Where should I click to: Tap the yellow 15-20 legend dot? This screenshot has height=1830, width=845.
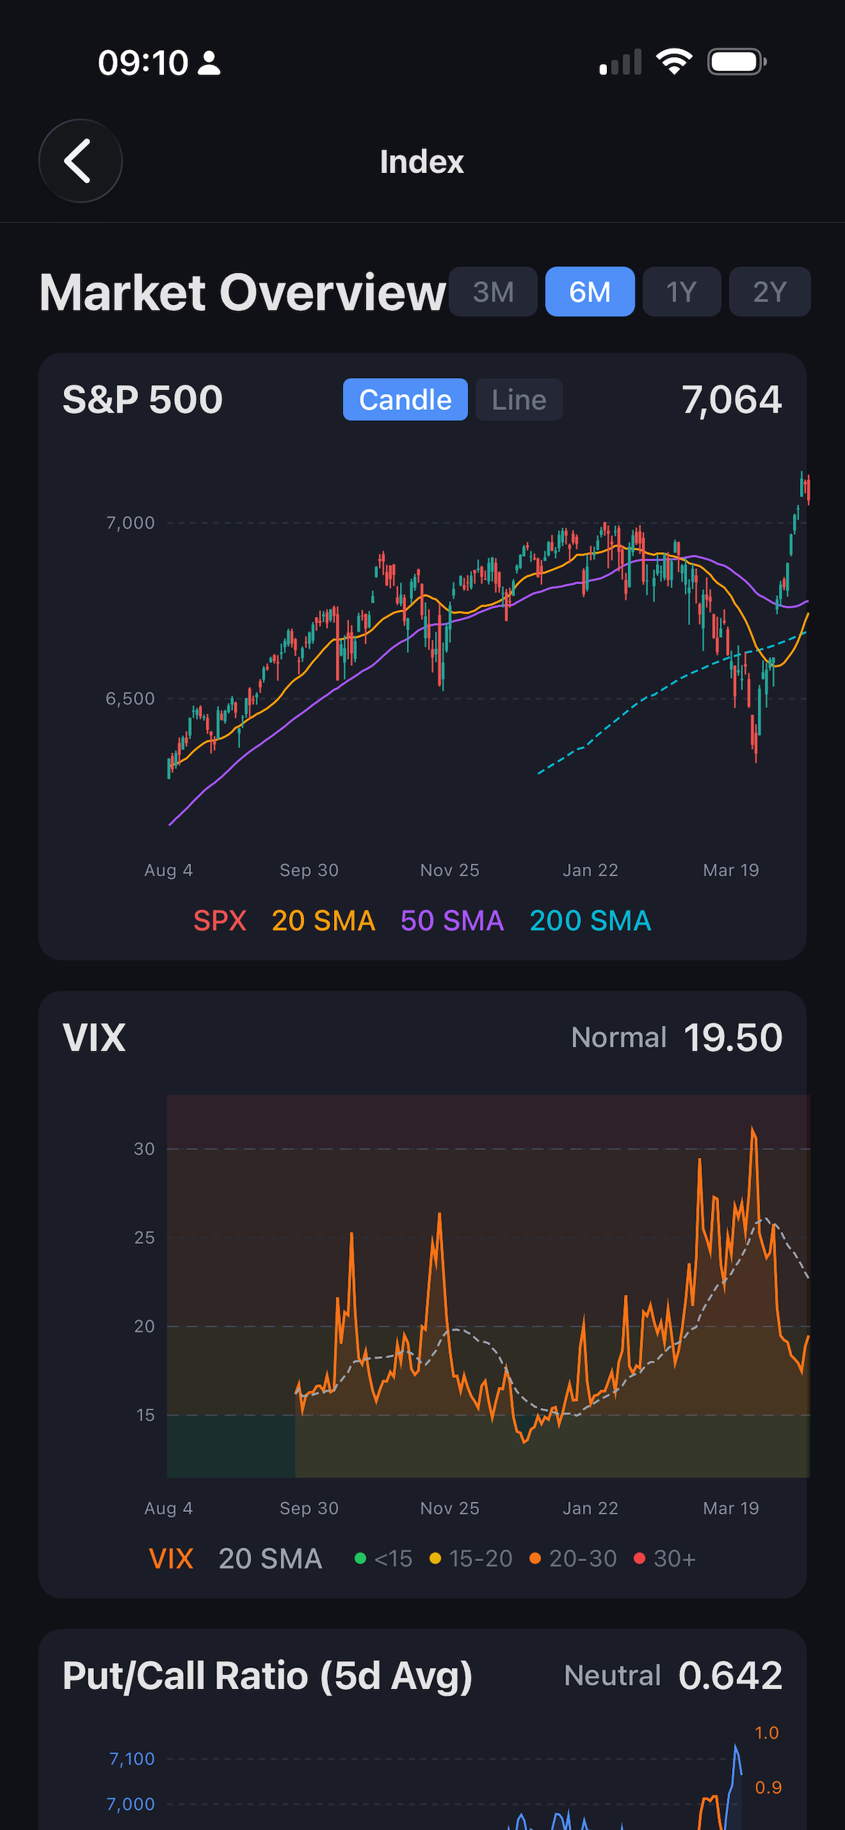click(x=435, y=1558)
